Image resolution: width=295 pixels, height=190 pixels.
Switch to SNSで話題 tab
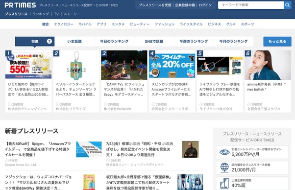(154, 41)
